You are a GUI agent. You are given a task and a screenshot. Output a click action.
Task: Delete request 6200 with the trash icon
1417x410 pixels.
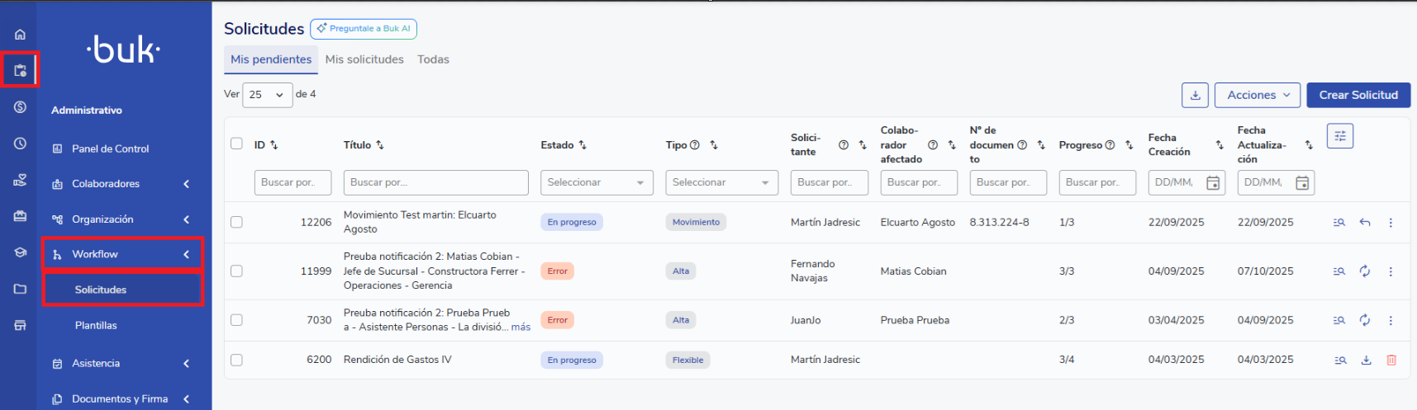click(x=1391, y=361)
